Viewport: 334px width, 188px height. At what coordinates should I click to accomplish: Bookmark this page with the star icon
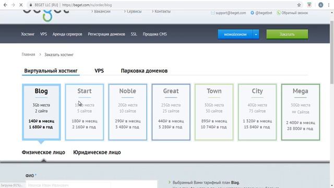tap(299, 5)
